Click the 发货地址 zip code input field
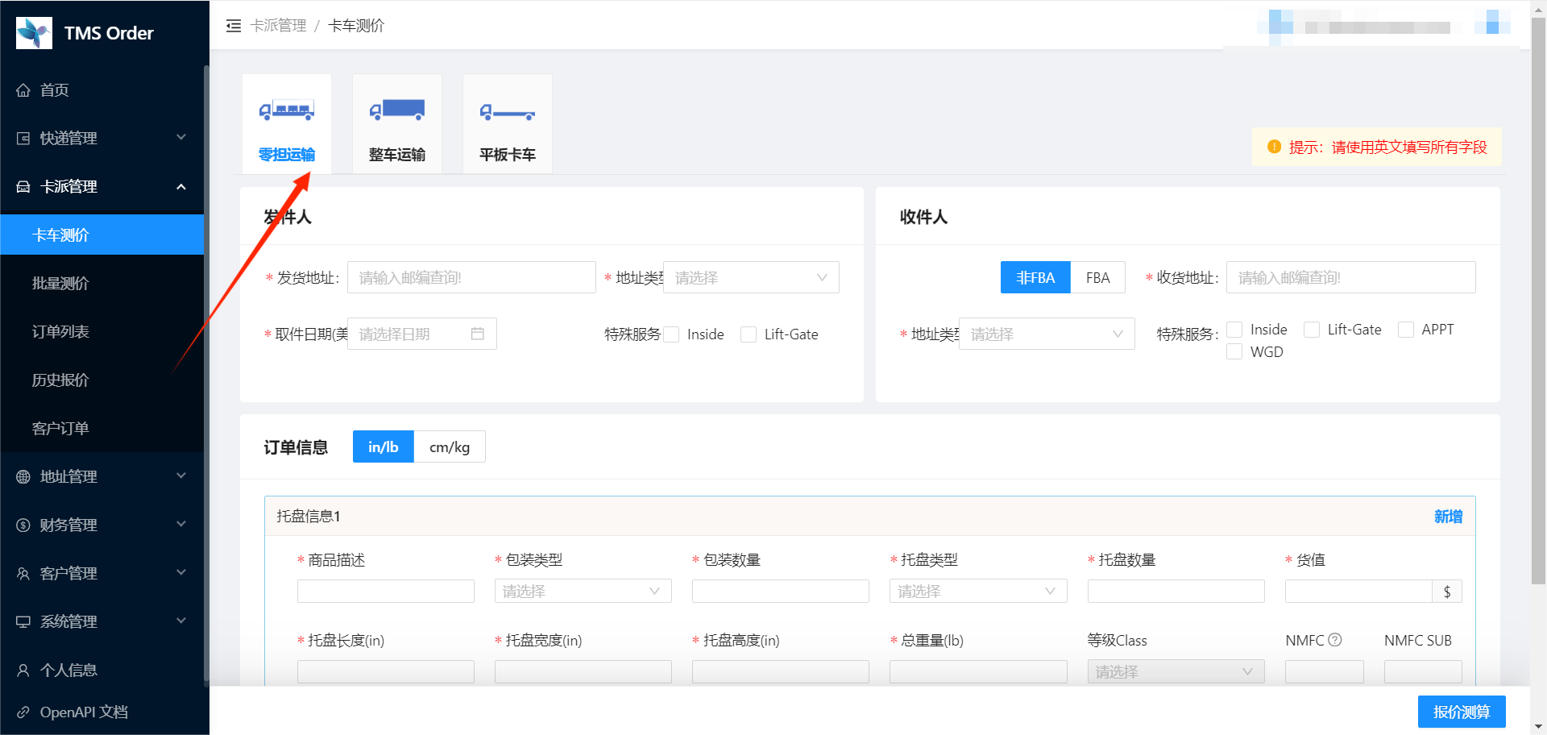Screen dimensions: 1547x735 471,278
